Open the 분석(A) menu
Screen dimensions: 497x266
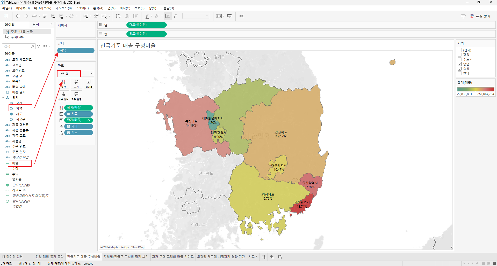[x=98, y=8]
